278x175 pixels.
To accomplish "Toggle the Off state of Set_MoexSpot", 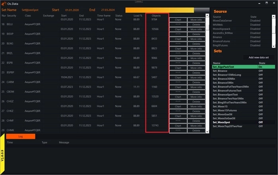I will (260, 122).
